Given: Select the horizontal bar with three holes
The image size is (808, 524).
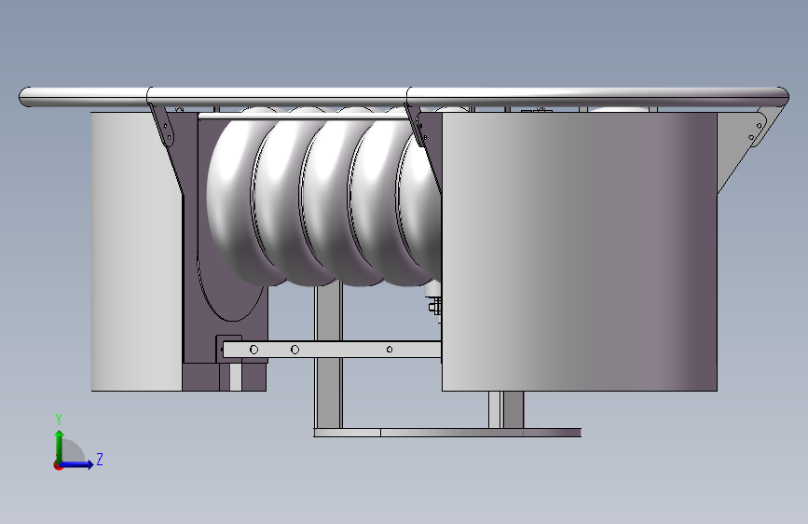Looking at the screenshot, I should coord(332,349).
